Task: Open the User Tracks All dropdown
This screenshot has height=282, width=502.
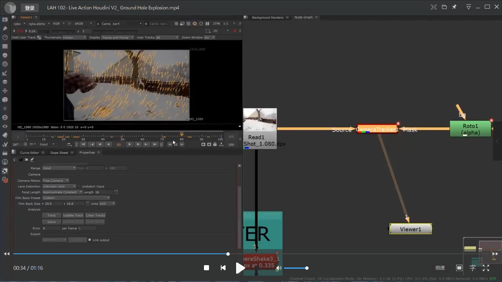Action: coord(166,38)
